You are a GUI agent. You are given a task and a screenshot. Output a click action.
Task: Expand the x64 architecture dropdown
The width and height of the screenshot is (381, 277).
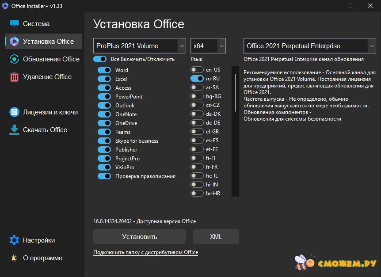pos(208,46)
